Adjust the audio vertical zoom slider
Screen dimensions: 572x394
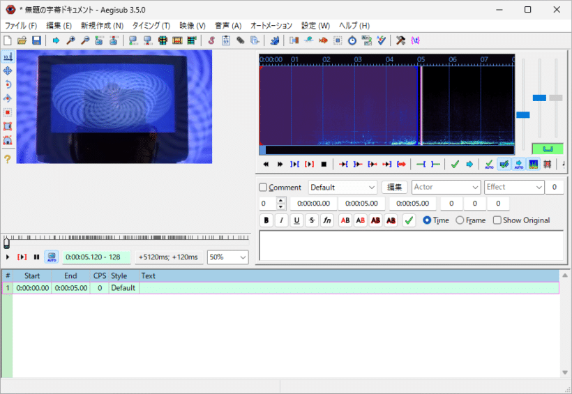click(539, 98)
